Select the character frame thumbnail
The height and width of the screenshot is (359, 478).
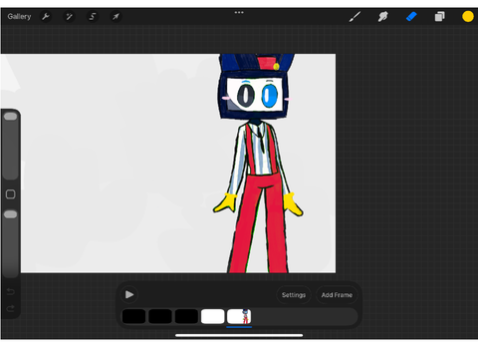tap(239, 316)
